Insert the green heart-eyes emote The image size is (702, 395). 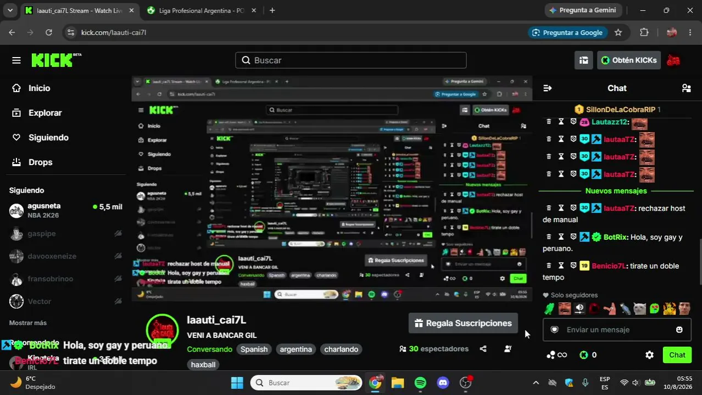coord(654,308)
